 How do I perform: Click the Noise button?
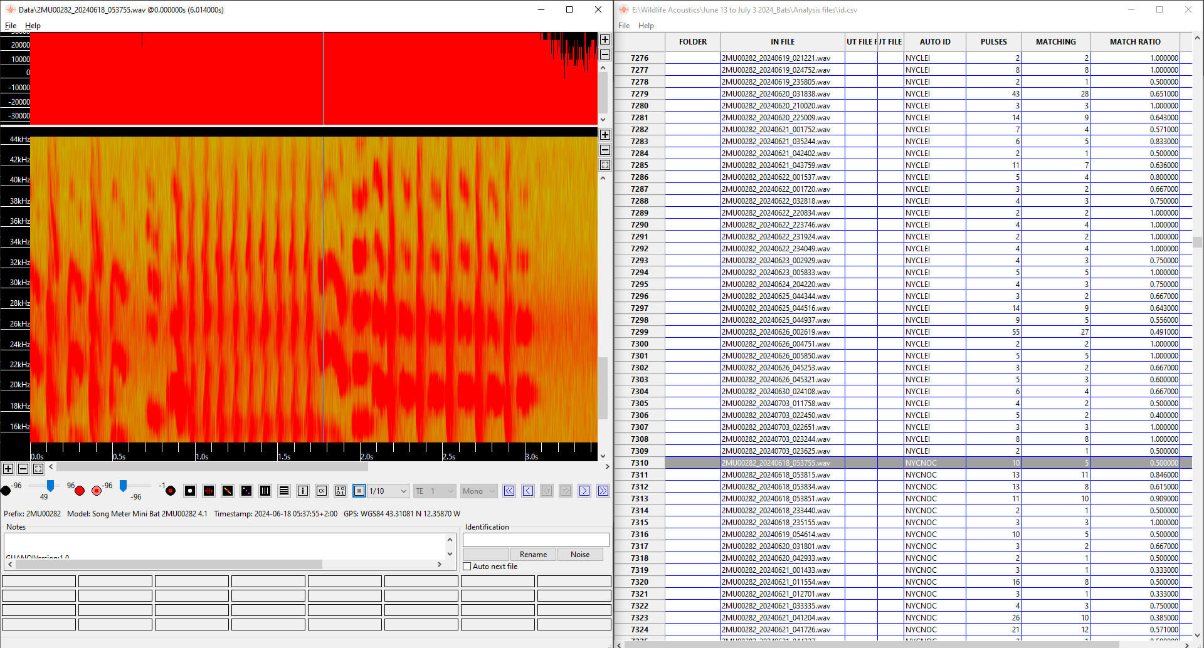click(x=579, y=555)
